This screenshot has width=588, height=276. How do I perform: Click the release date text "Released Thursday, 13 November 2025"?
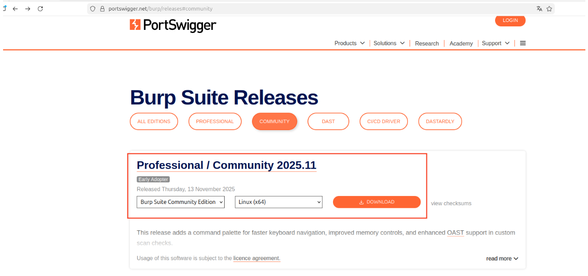tap(186, 189)
